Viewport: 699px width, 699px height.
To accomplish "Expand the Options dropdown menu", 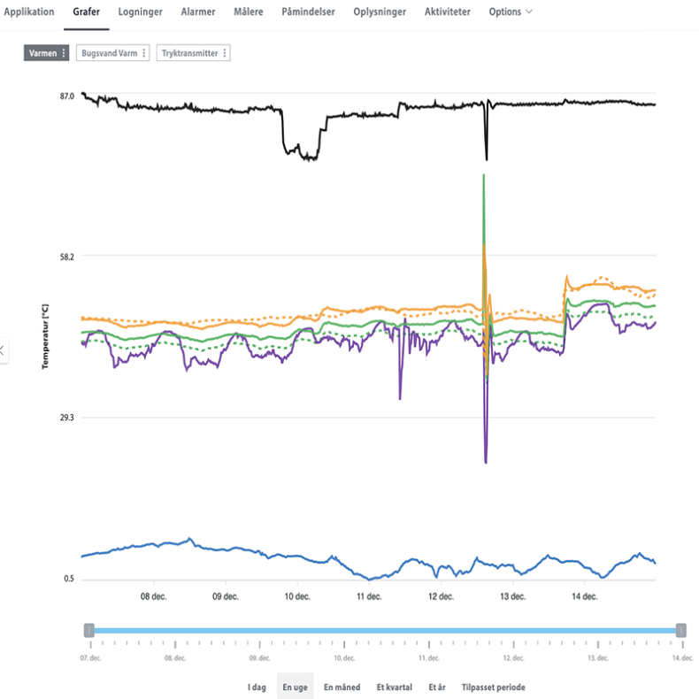I will pyautogui.click(x=511, y=12).
